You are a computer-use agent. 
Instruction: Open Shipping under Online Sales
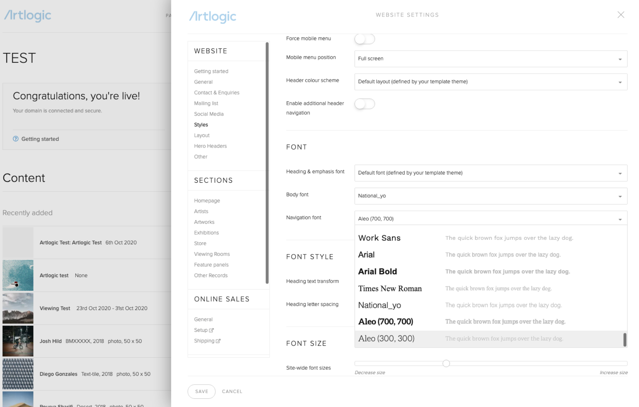click(x=204, y=341)
